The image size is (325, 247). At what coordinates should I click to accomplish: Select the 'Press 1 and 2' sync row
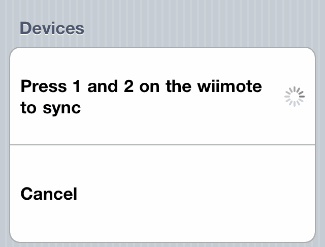coord(162,96)
